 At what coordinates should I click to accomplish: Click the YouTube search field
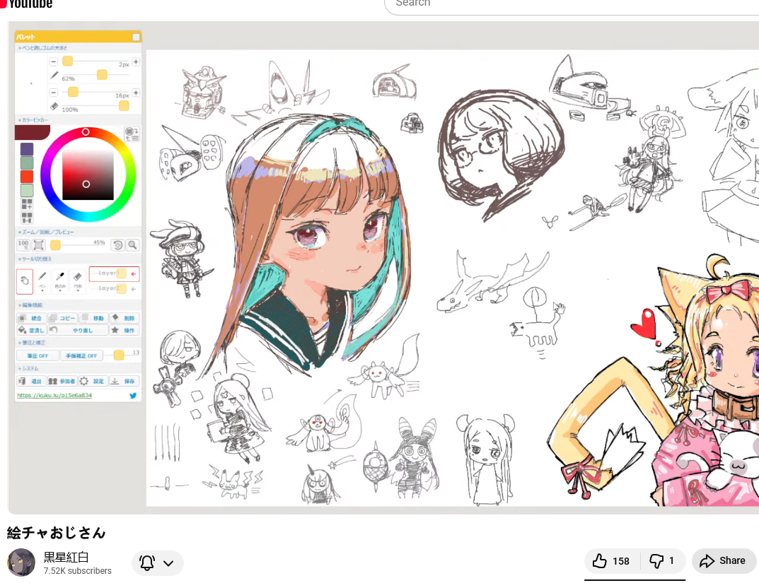point(571,4)
